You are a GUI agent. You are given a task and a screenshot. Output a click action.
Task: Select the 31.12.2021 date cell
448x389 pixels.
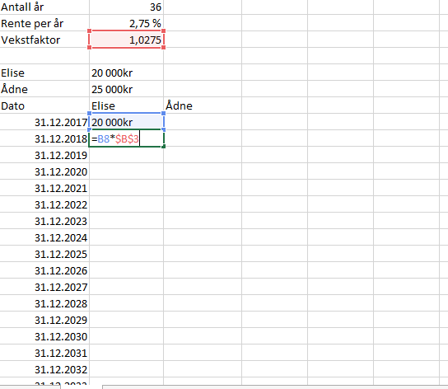pos(44,188)
